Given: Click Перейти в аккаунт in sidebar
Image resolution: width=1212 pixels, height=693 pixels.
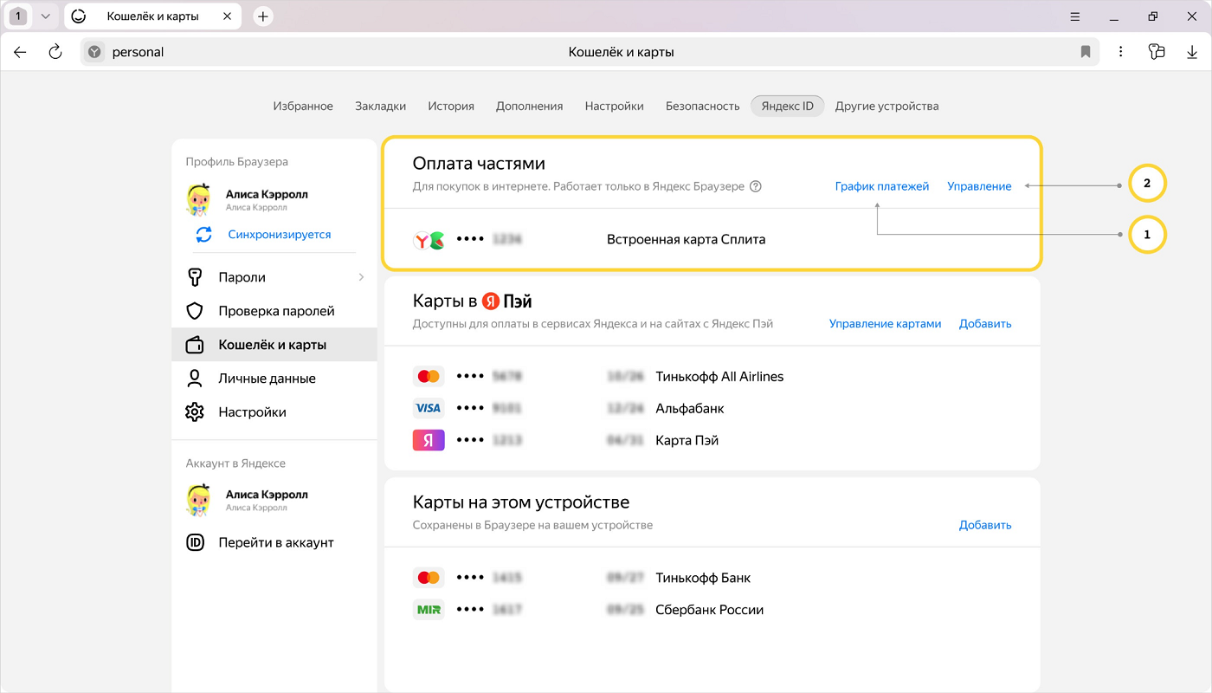Looking at the screenshot, I should point(275,543).
